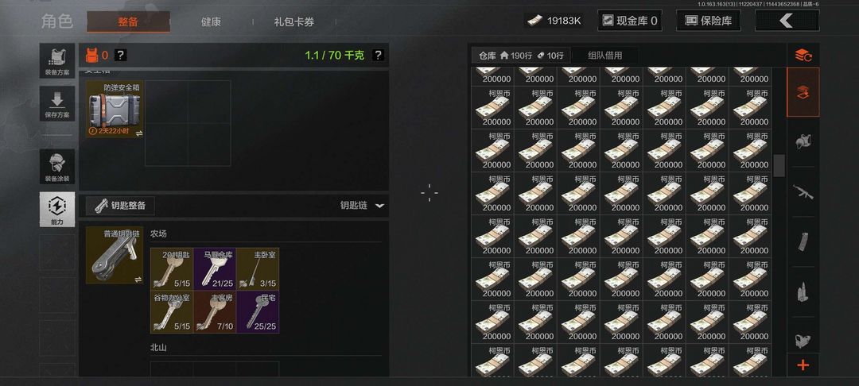Click the question mark next to weight
This screenshot has width=859, height=386.
click(378, 56)
